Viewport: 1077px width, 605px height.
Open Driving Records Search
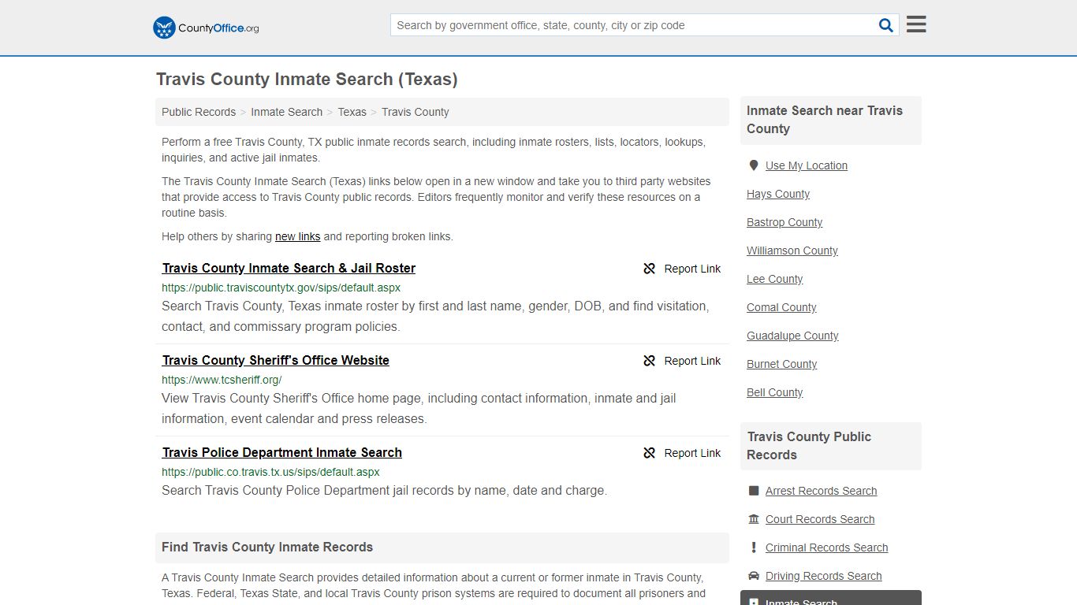823,576
